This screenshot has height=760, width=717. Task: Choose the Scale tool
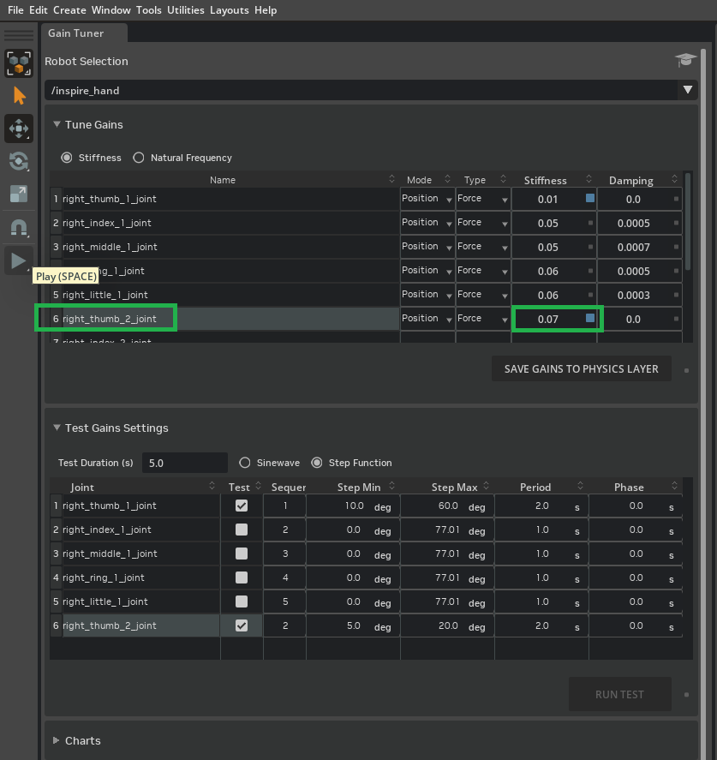(19, 194)
